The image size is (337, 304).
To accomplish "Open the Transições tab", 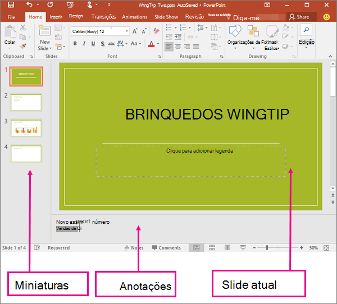I will tap(103, 17).
